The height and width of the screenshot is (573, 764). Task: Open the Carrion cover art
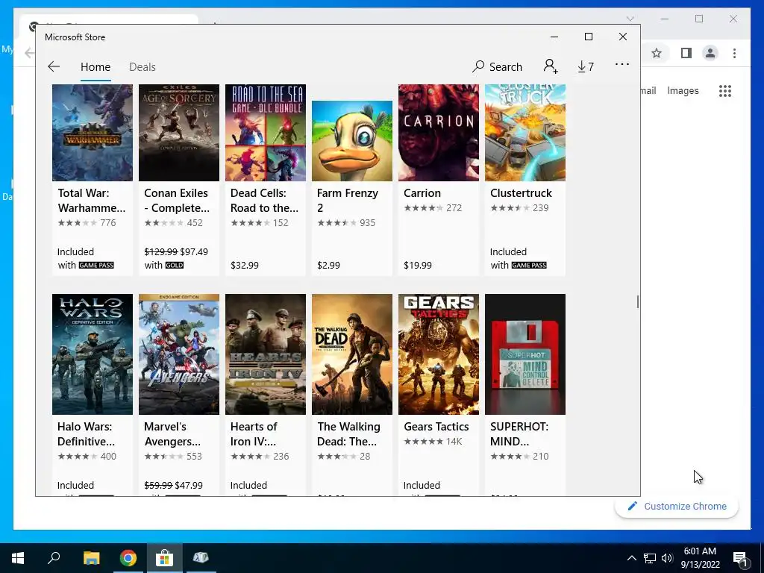[x=439, y=133]
